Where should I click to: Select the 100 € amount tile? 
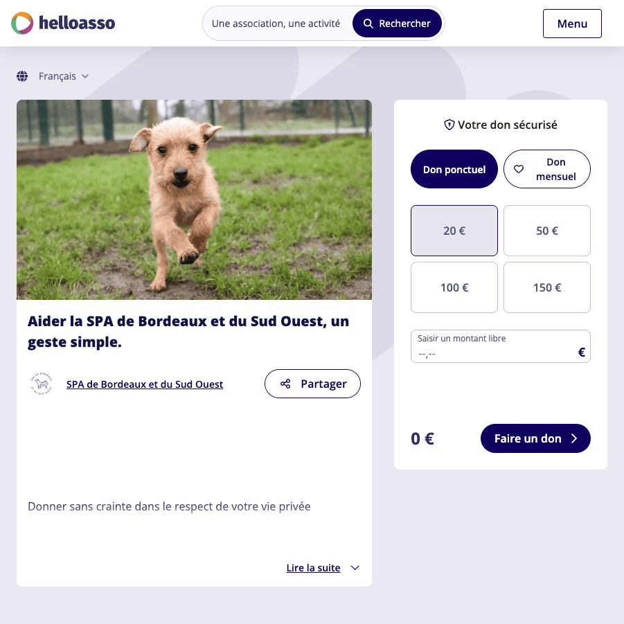click(x=454, y=287)
